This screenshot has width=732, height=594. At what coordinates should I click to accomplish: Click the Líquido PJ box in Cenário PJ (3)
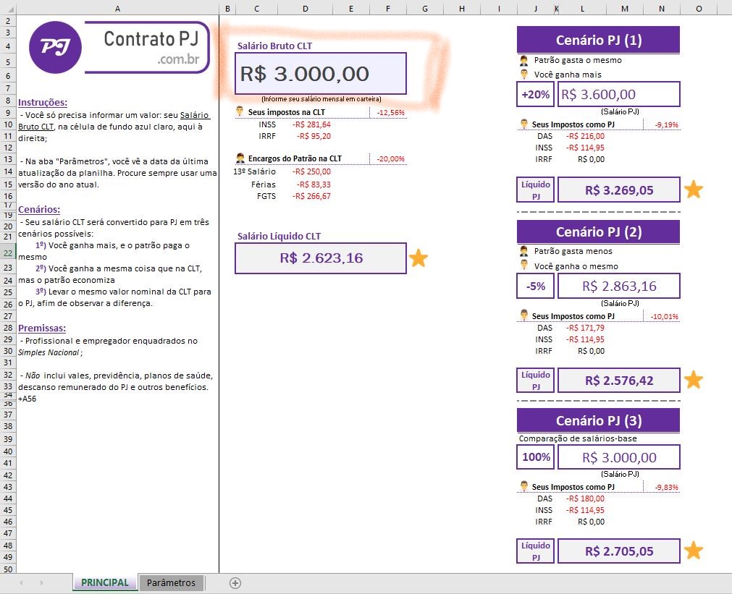[x=534, y=551]
